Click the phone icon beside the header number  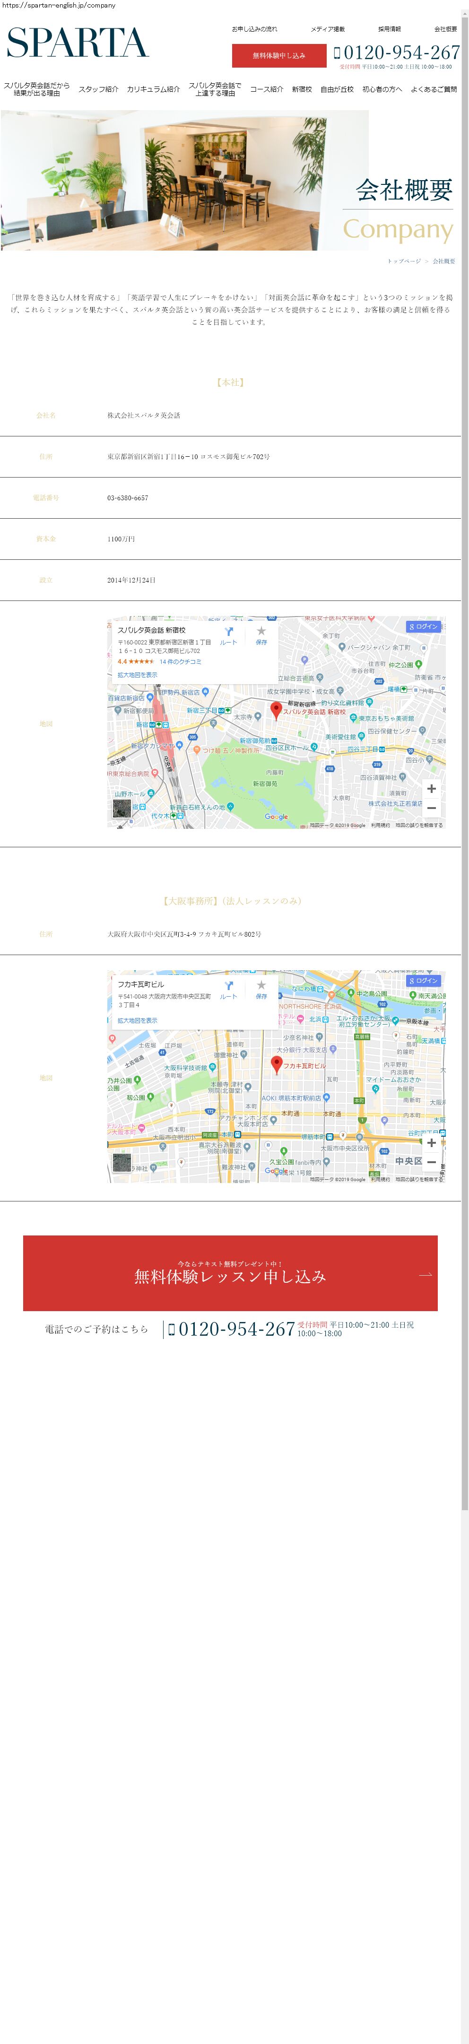click(337, 53)
